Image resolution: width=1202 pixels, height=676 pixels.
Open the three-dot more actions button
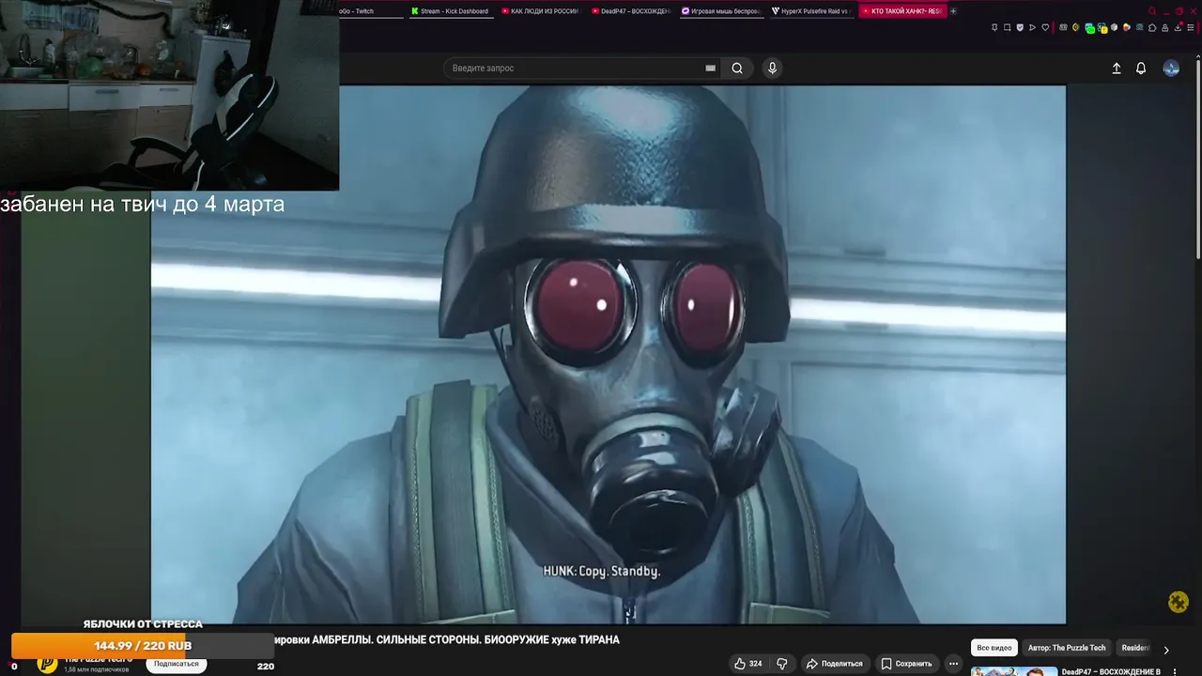pos(953,664)
